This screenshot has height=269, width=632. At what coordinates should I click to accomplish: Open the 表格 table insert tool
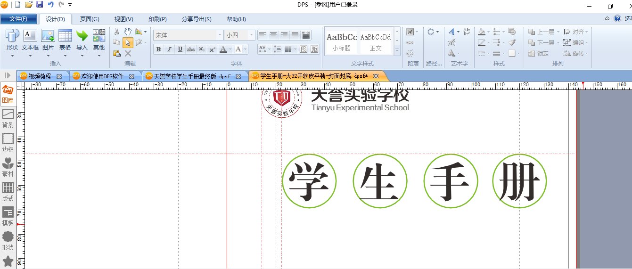(x=65, y=41)
